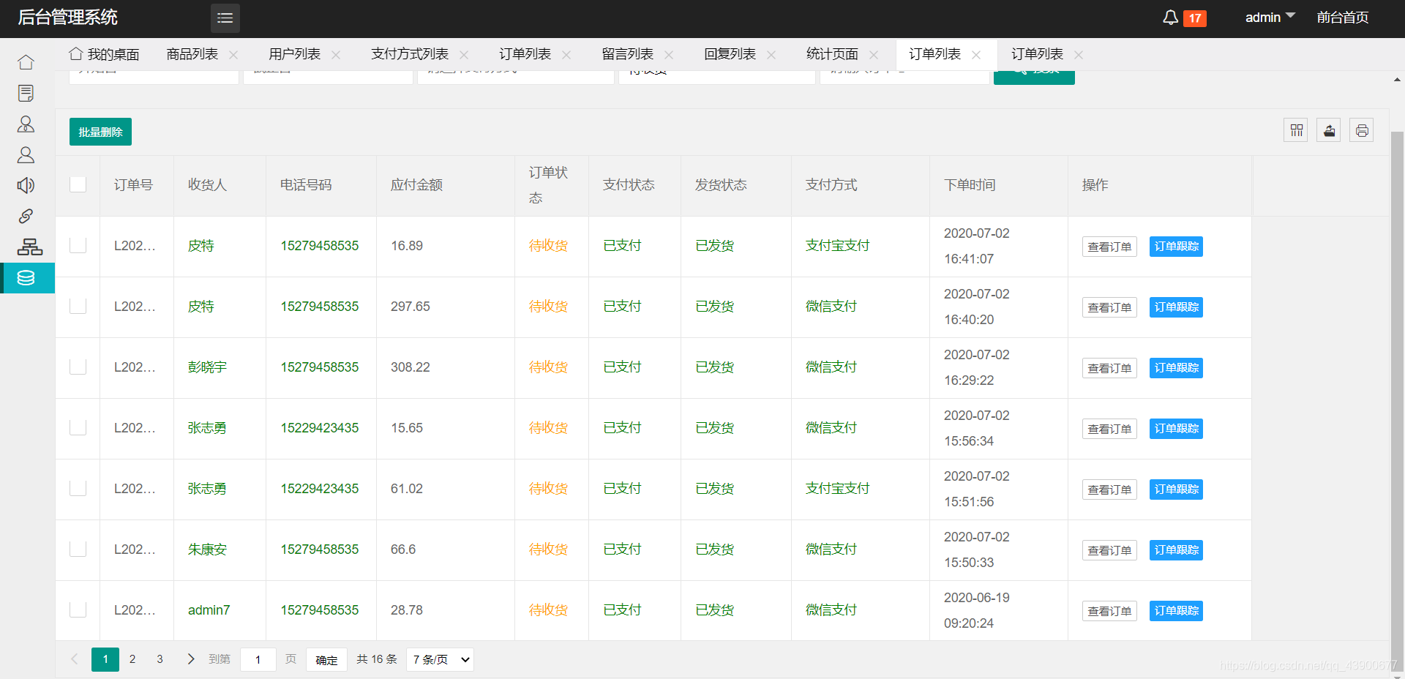Open the 7 条/页 page size dropdown
The height and width of the screenshot is (679, 1405).
point(440,659)
